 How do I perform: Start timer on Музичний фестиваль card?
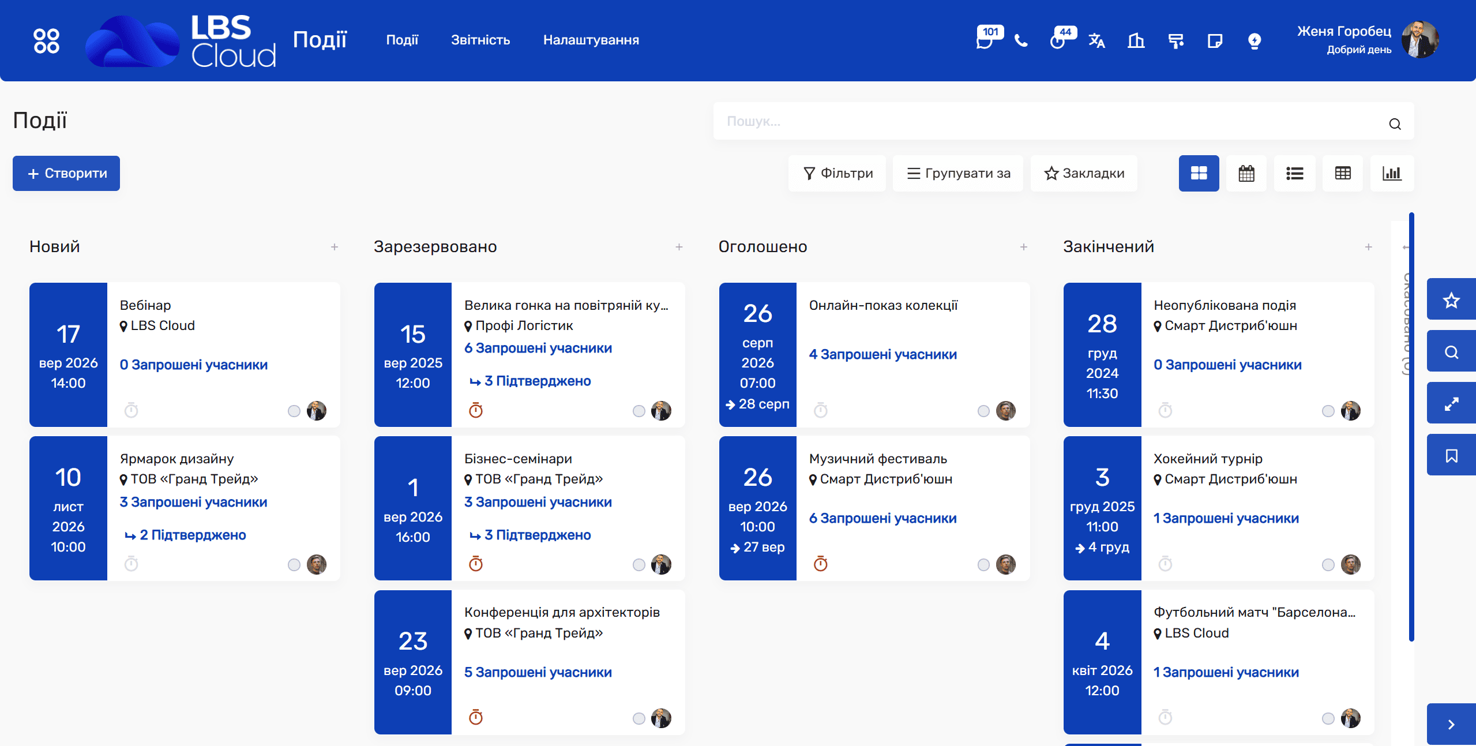820,564
